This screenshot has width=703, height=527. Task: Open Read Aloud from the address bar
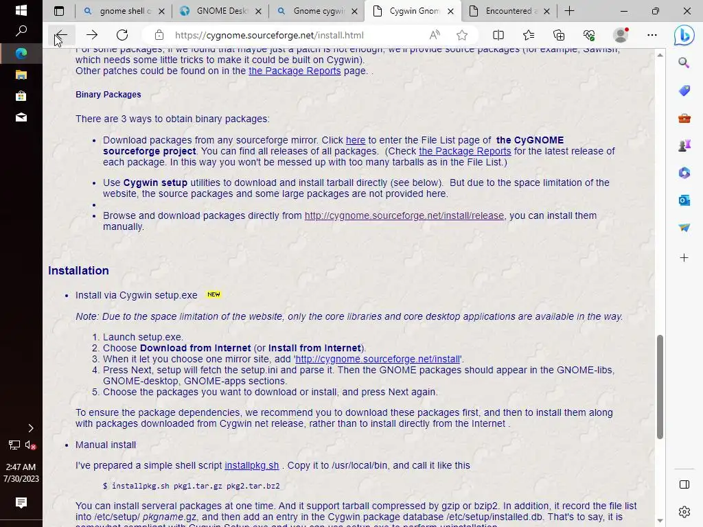pyautogui.click(x=435, y=35)
